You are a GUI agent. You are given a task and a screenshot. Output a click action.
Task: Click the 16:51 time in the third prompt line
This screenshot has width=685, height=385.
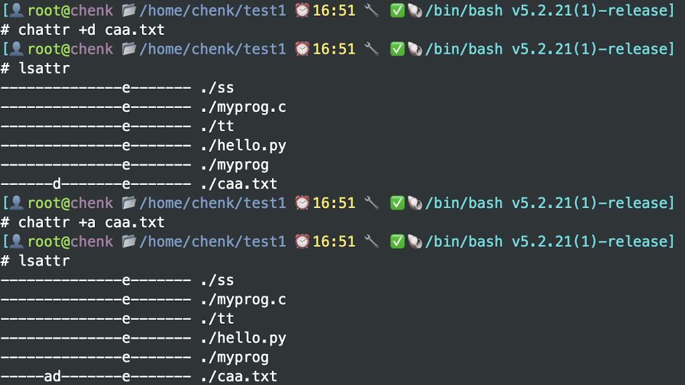(334, 203)
